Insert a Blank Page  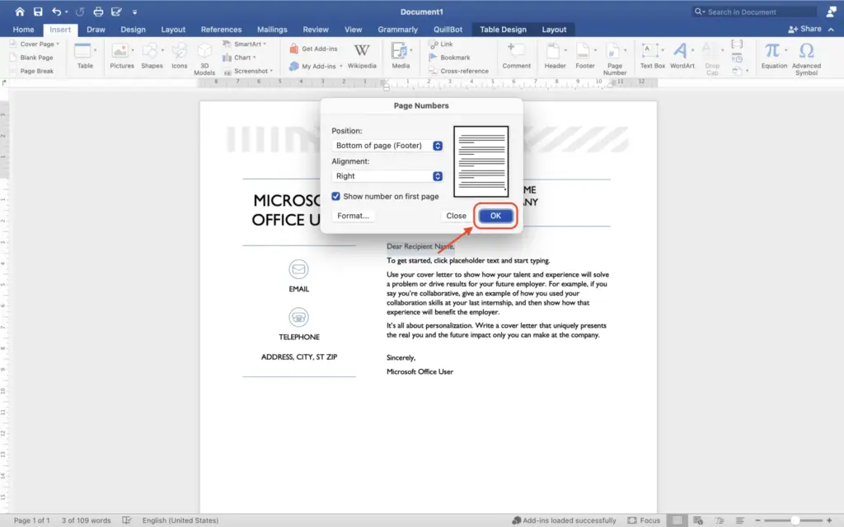click(x=32, y=58)
